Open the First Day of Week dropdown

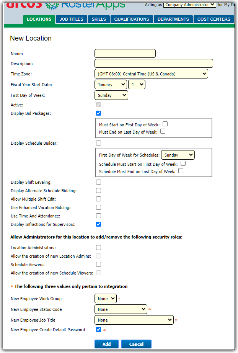coord(111,95)
